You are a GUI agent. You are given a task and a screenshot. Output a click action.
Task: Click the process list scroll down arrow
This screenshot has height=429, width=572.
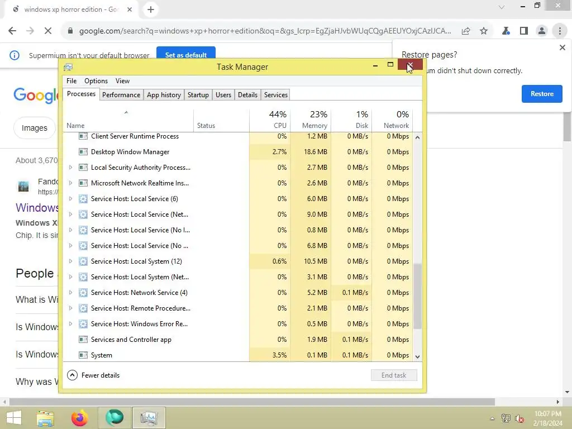[418, 357]
